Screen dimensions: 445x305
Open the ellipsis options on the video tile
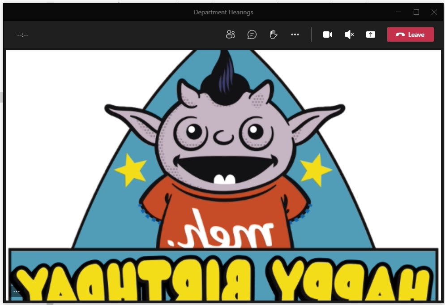click(x=17, y=291)
